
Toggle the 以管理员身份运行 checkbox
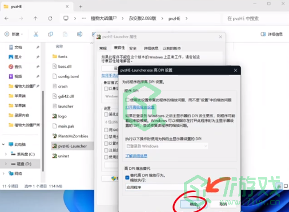106,144
